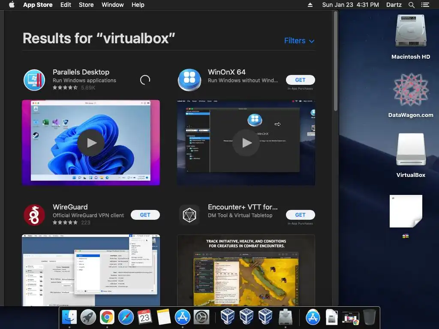Open the Apple menu
This screenshot has width=439, height=329.
tap(12, 5)
